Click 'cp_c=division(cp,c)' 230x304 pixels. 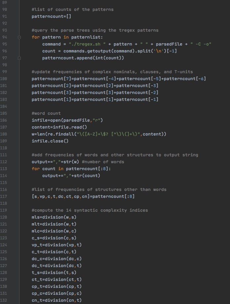tap(57, 293)
